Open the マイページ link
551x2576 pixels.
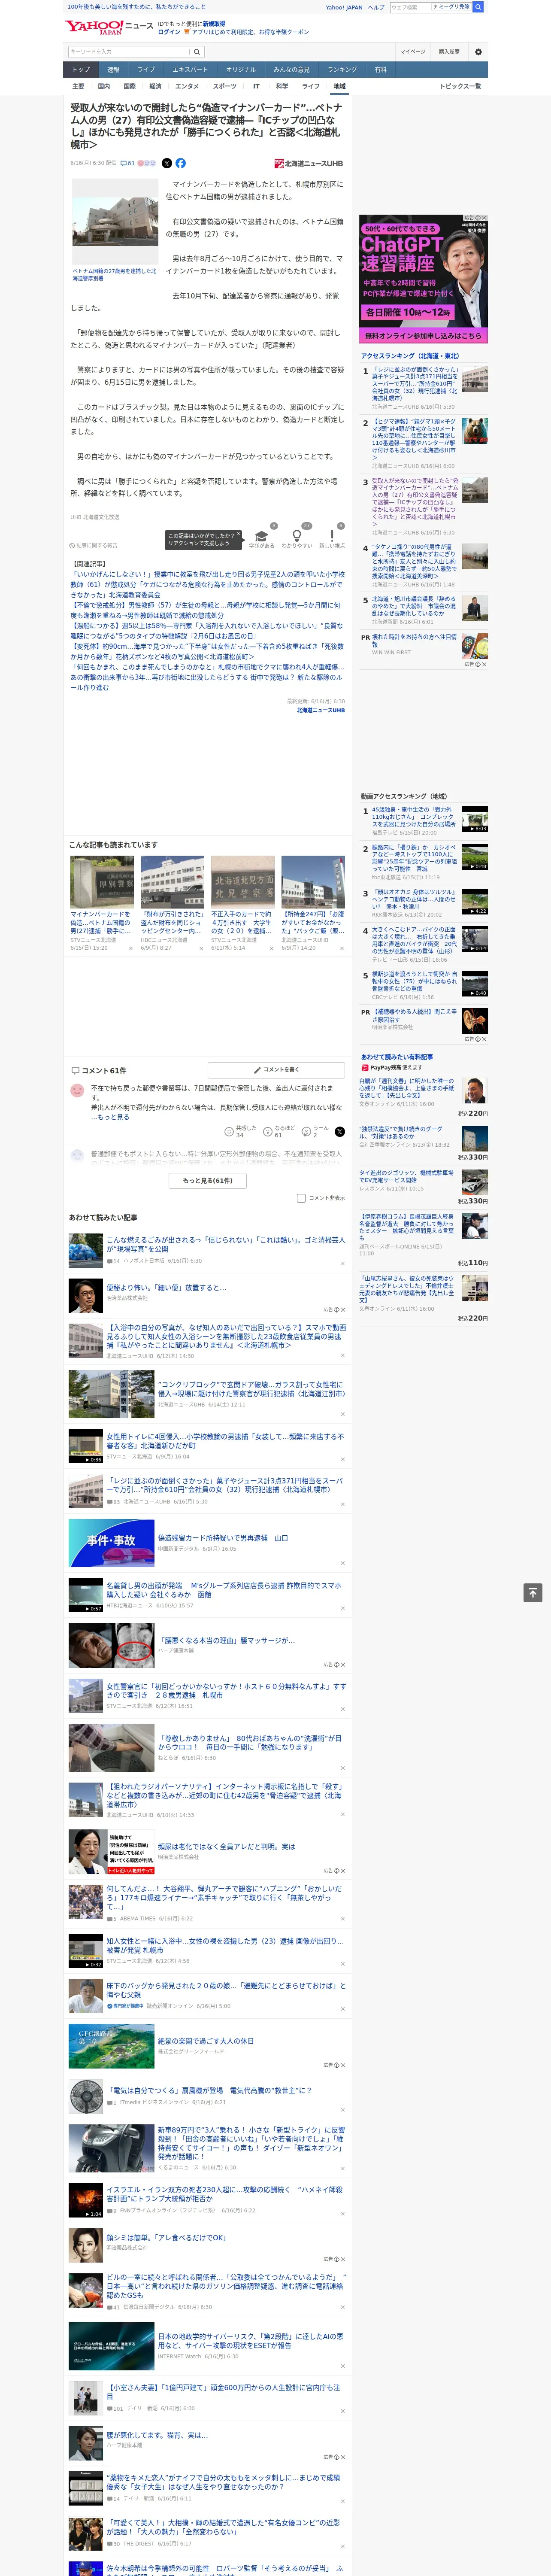[x=412, y=52]
